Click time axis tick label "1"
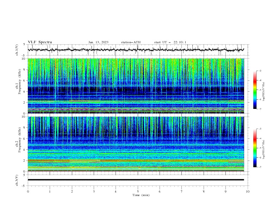The height and width of the screenshot is (215, 279). click(x=50, y=191)
